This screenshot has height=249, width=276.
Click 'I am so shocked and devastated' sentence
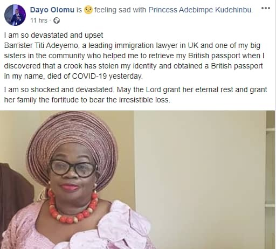point(59,89)
